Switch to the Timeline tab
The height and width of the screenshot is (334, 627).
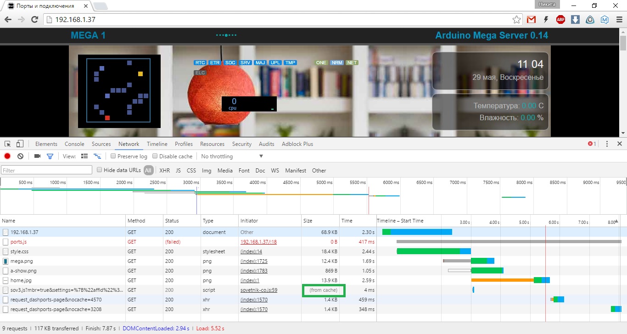point(157,144)
